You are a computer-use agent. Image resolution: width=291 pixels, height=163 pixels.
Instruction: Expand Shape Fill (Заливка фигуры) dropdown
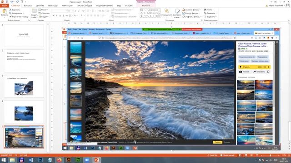pyautogui.click(x=191, y=10)
